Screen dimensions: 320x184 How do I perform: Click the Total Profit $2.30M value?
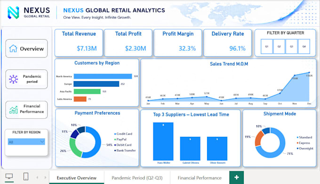coord(136,49)
